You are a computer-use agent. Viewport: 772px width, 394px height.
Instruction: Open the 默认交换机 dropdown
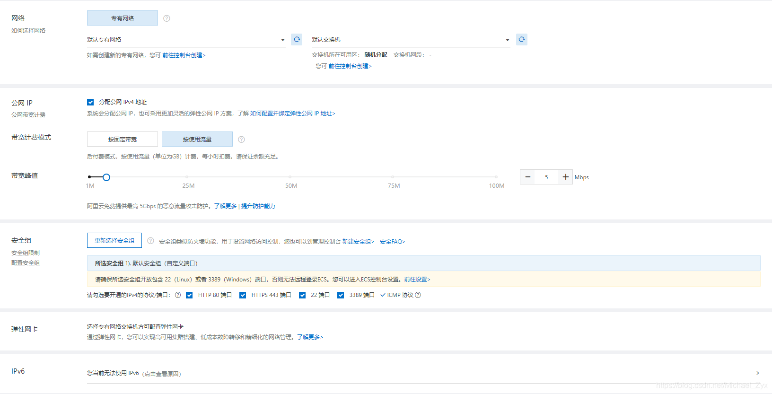pos(411,40)
